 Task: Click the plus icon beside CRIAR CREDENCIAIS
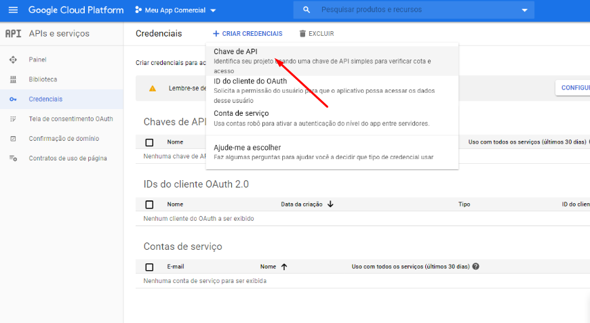click(x=216, y=33)
